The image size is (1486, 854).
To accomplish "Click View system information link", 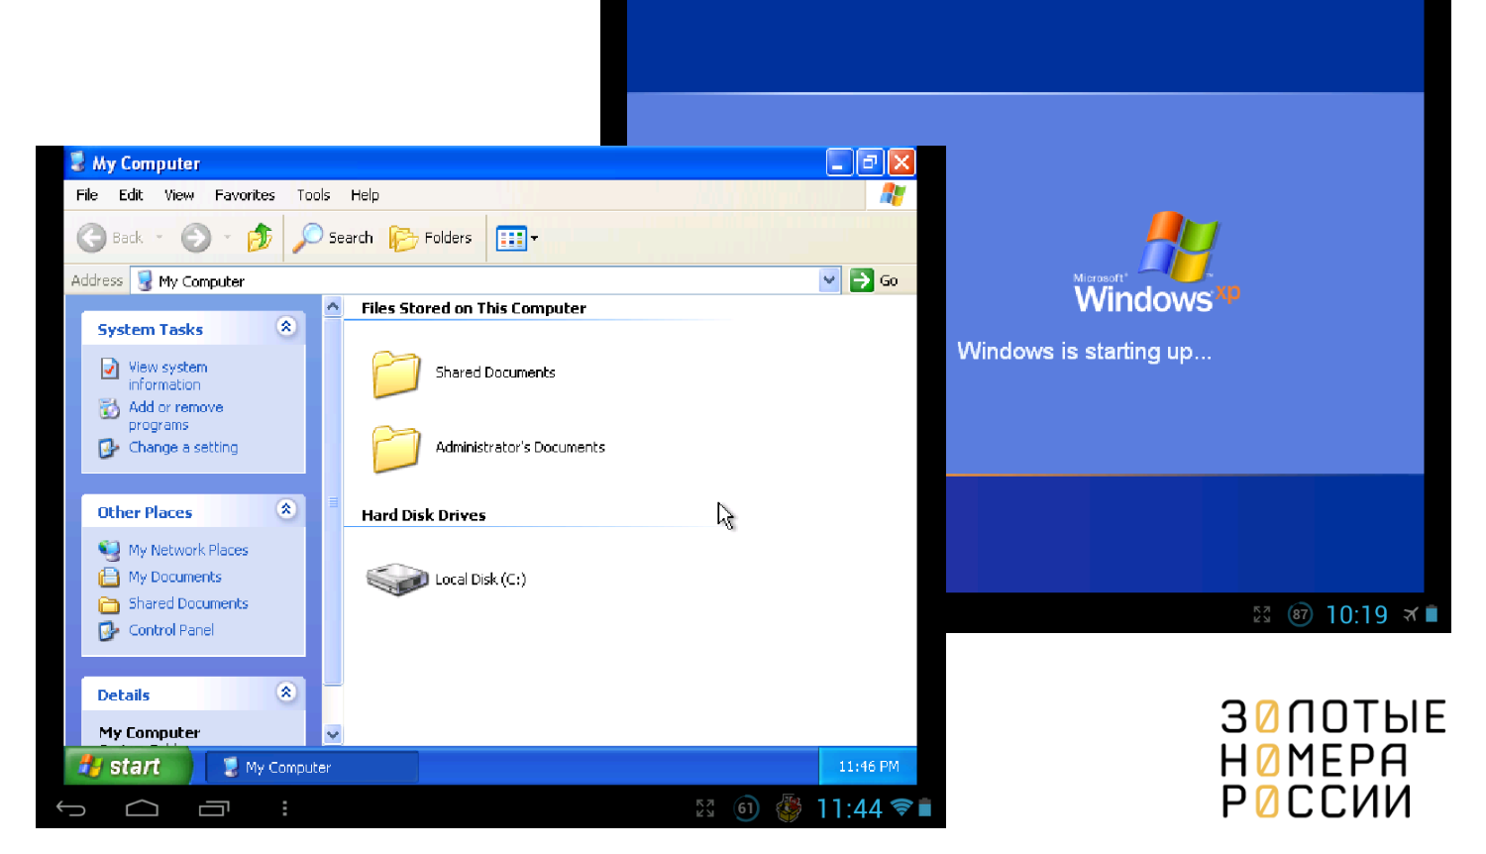I will tap(167, 375).
